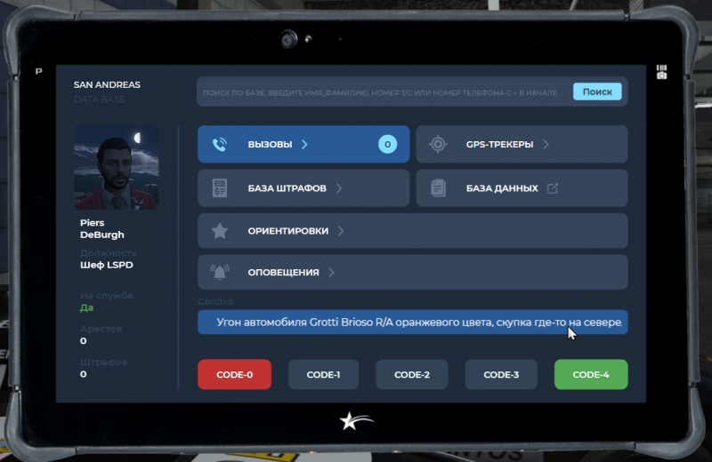The image size is (712, 462).
Task: Expand the Оповещения chevron arrow
Action: pos(331,273)
